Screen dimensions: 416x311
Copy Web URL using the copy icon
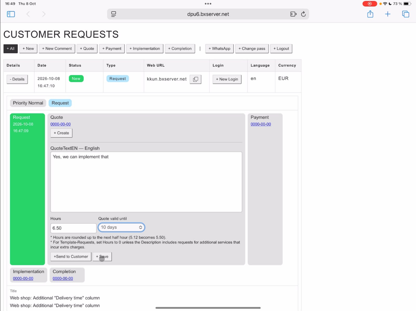196,79
